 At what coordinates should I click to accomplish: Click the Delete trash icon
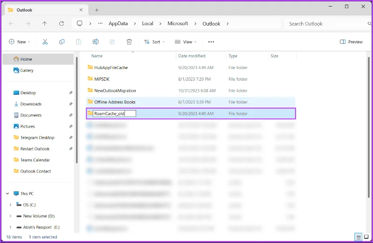pos(129,42)
